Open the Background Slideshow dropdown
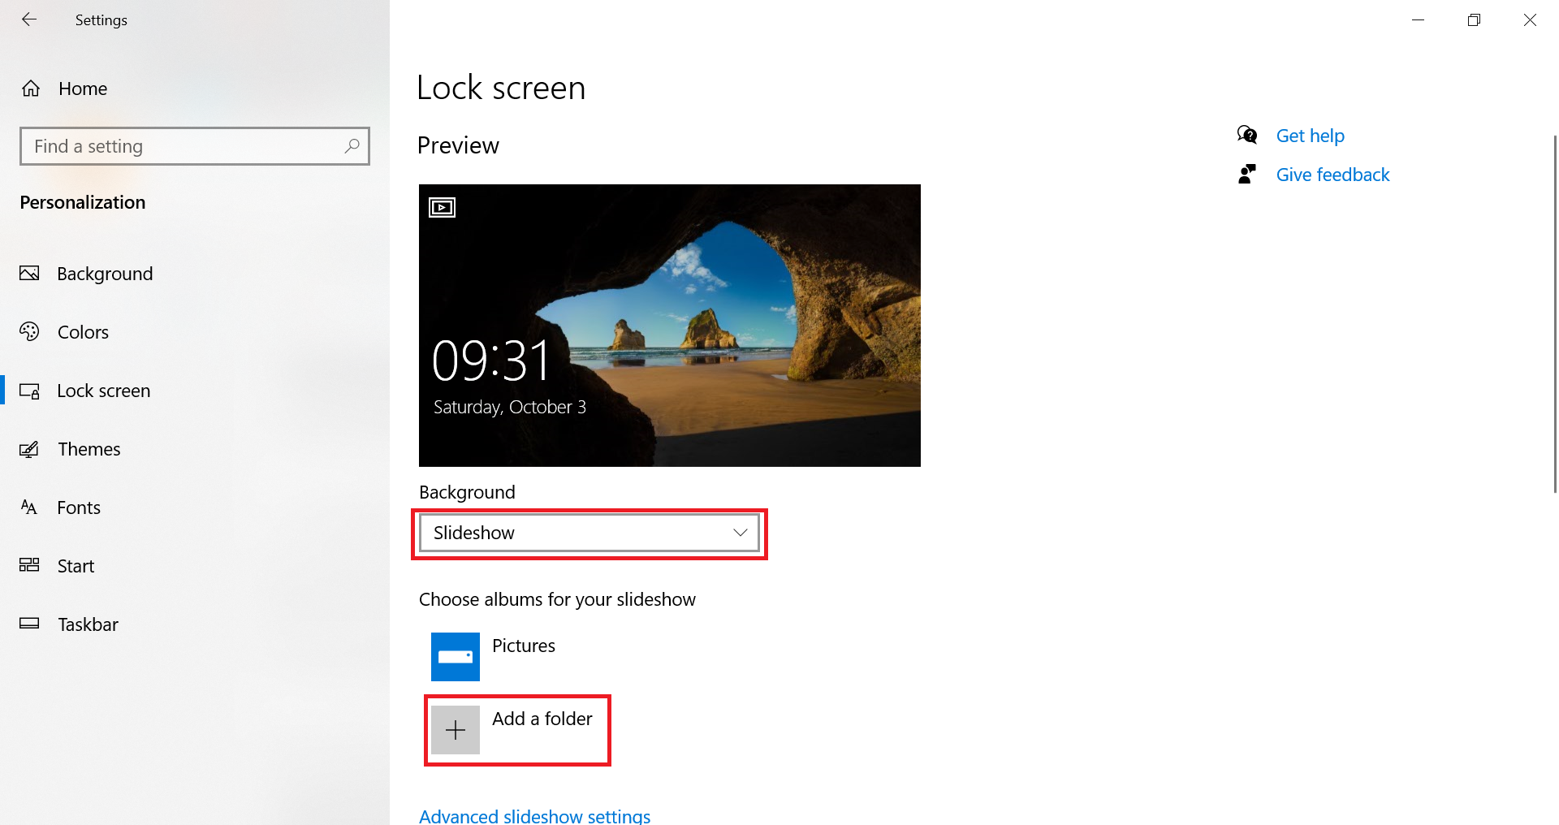The width and height of the screenshot is (1559, 825). pyautogui.click(x=589, y=533)
